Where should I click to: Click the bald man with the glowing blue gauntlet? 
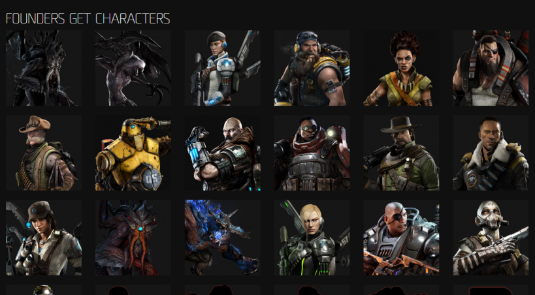pos(223,153)
